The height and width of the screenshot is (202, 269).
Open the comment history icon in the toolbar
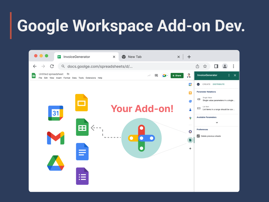click(x=156, y=75)
